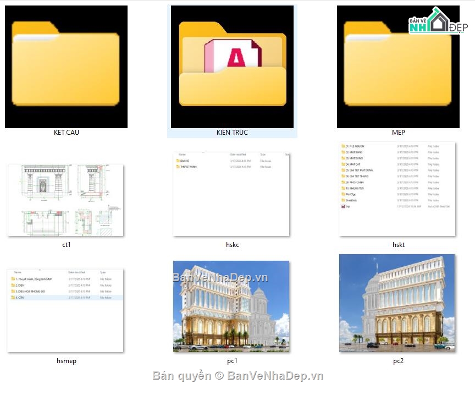
Task: Click the pc2 file name label
Action: coord(399,361)
